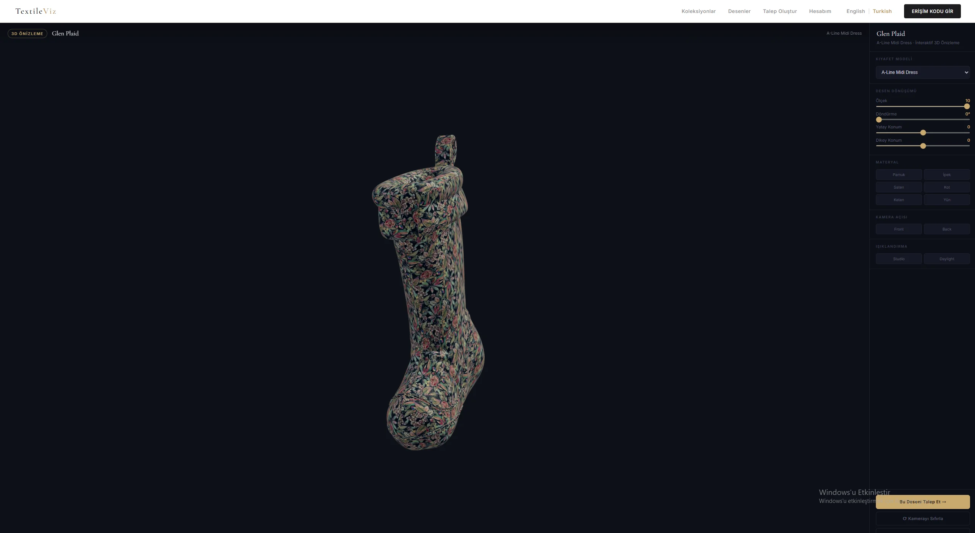Set camera angle to Back
Screen dimensions: 975x533
point(946,229)
